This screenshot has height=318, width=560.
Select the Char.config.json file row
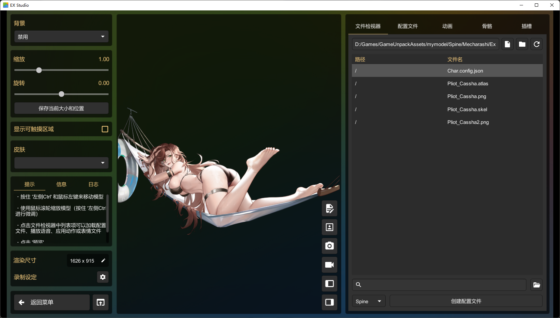click(x=447, y=71)
